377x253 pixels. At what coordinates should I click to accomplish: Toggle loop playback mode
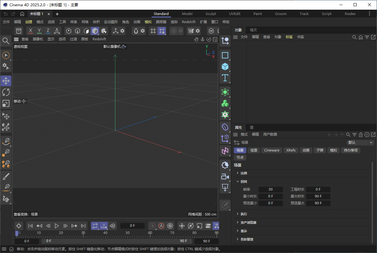point(95,226)
